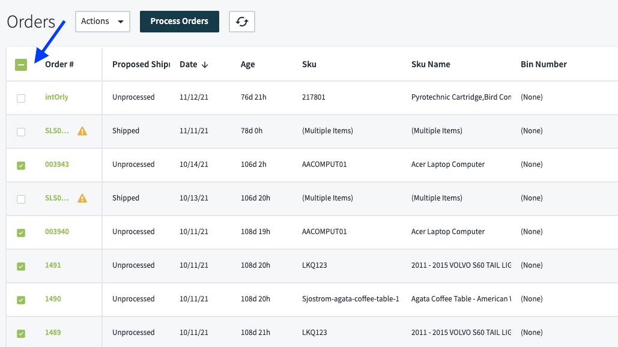
Task: Uncheck order 003943
Action: (x=20, y=164)
